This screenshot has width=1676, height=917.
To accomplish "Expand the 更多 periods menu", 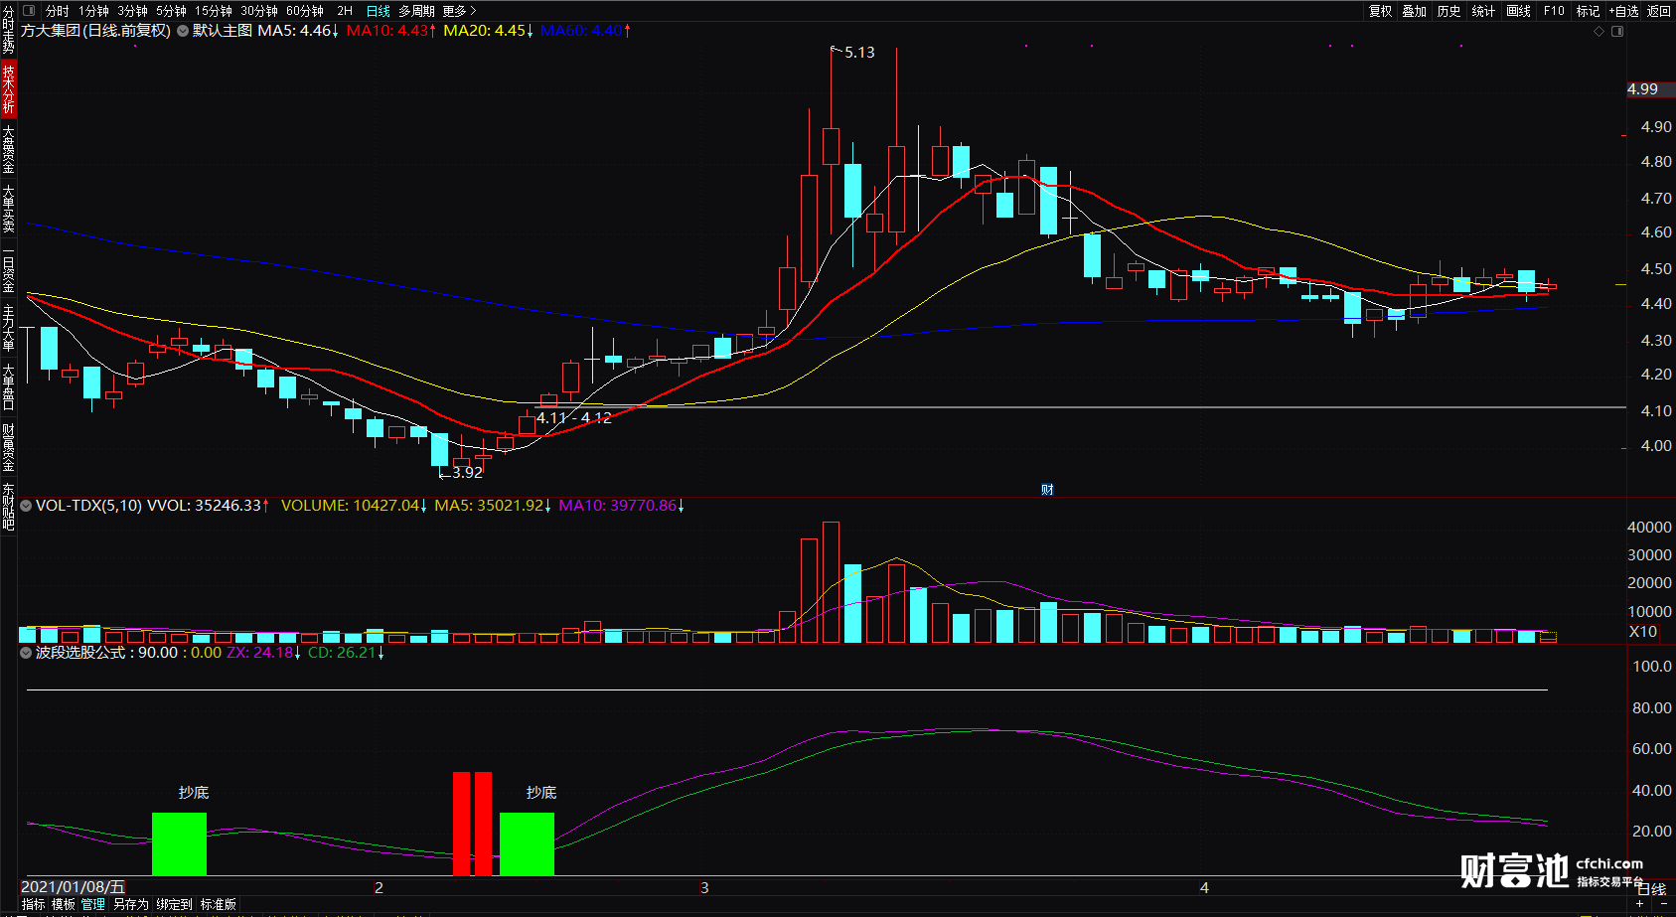I will point(459,11).
